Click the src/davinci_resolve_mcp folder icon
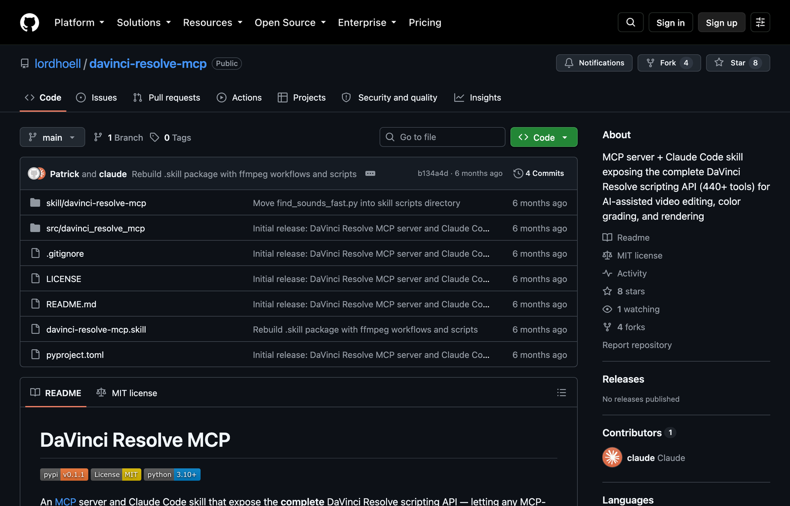The width and height of the screenshot is (790, 506). coord(35,228)
